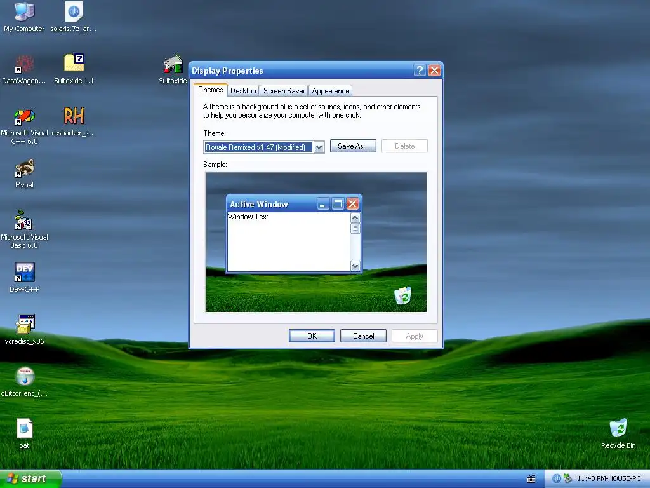The width and height of the screenshot is (650, 488).
Task: Select the My Computer desktop icon
Action: tap(24, 17)
